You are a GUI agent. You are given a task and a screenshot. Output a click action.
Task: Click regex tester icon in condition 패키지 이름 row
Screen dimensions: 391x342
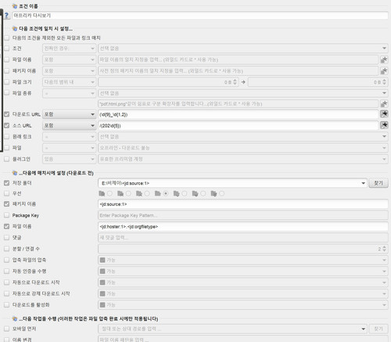pos(384,71)
